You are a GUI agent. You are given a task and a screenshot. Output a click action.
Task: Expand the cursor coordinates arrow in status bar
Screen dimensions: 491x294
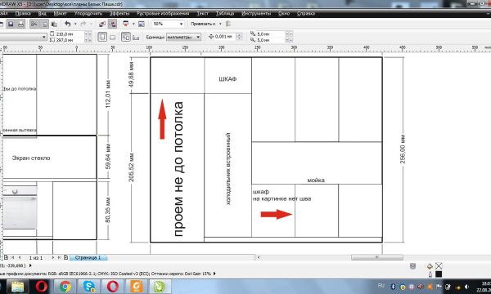30,265
